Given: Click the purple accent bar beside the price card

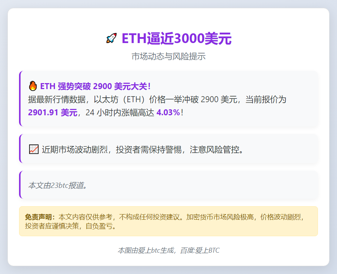Looking at the screenshot, I should (19, 99).
